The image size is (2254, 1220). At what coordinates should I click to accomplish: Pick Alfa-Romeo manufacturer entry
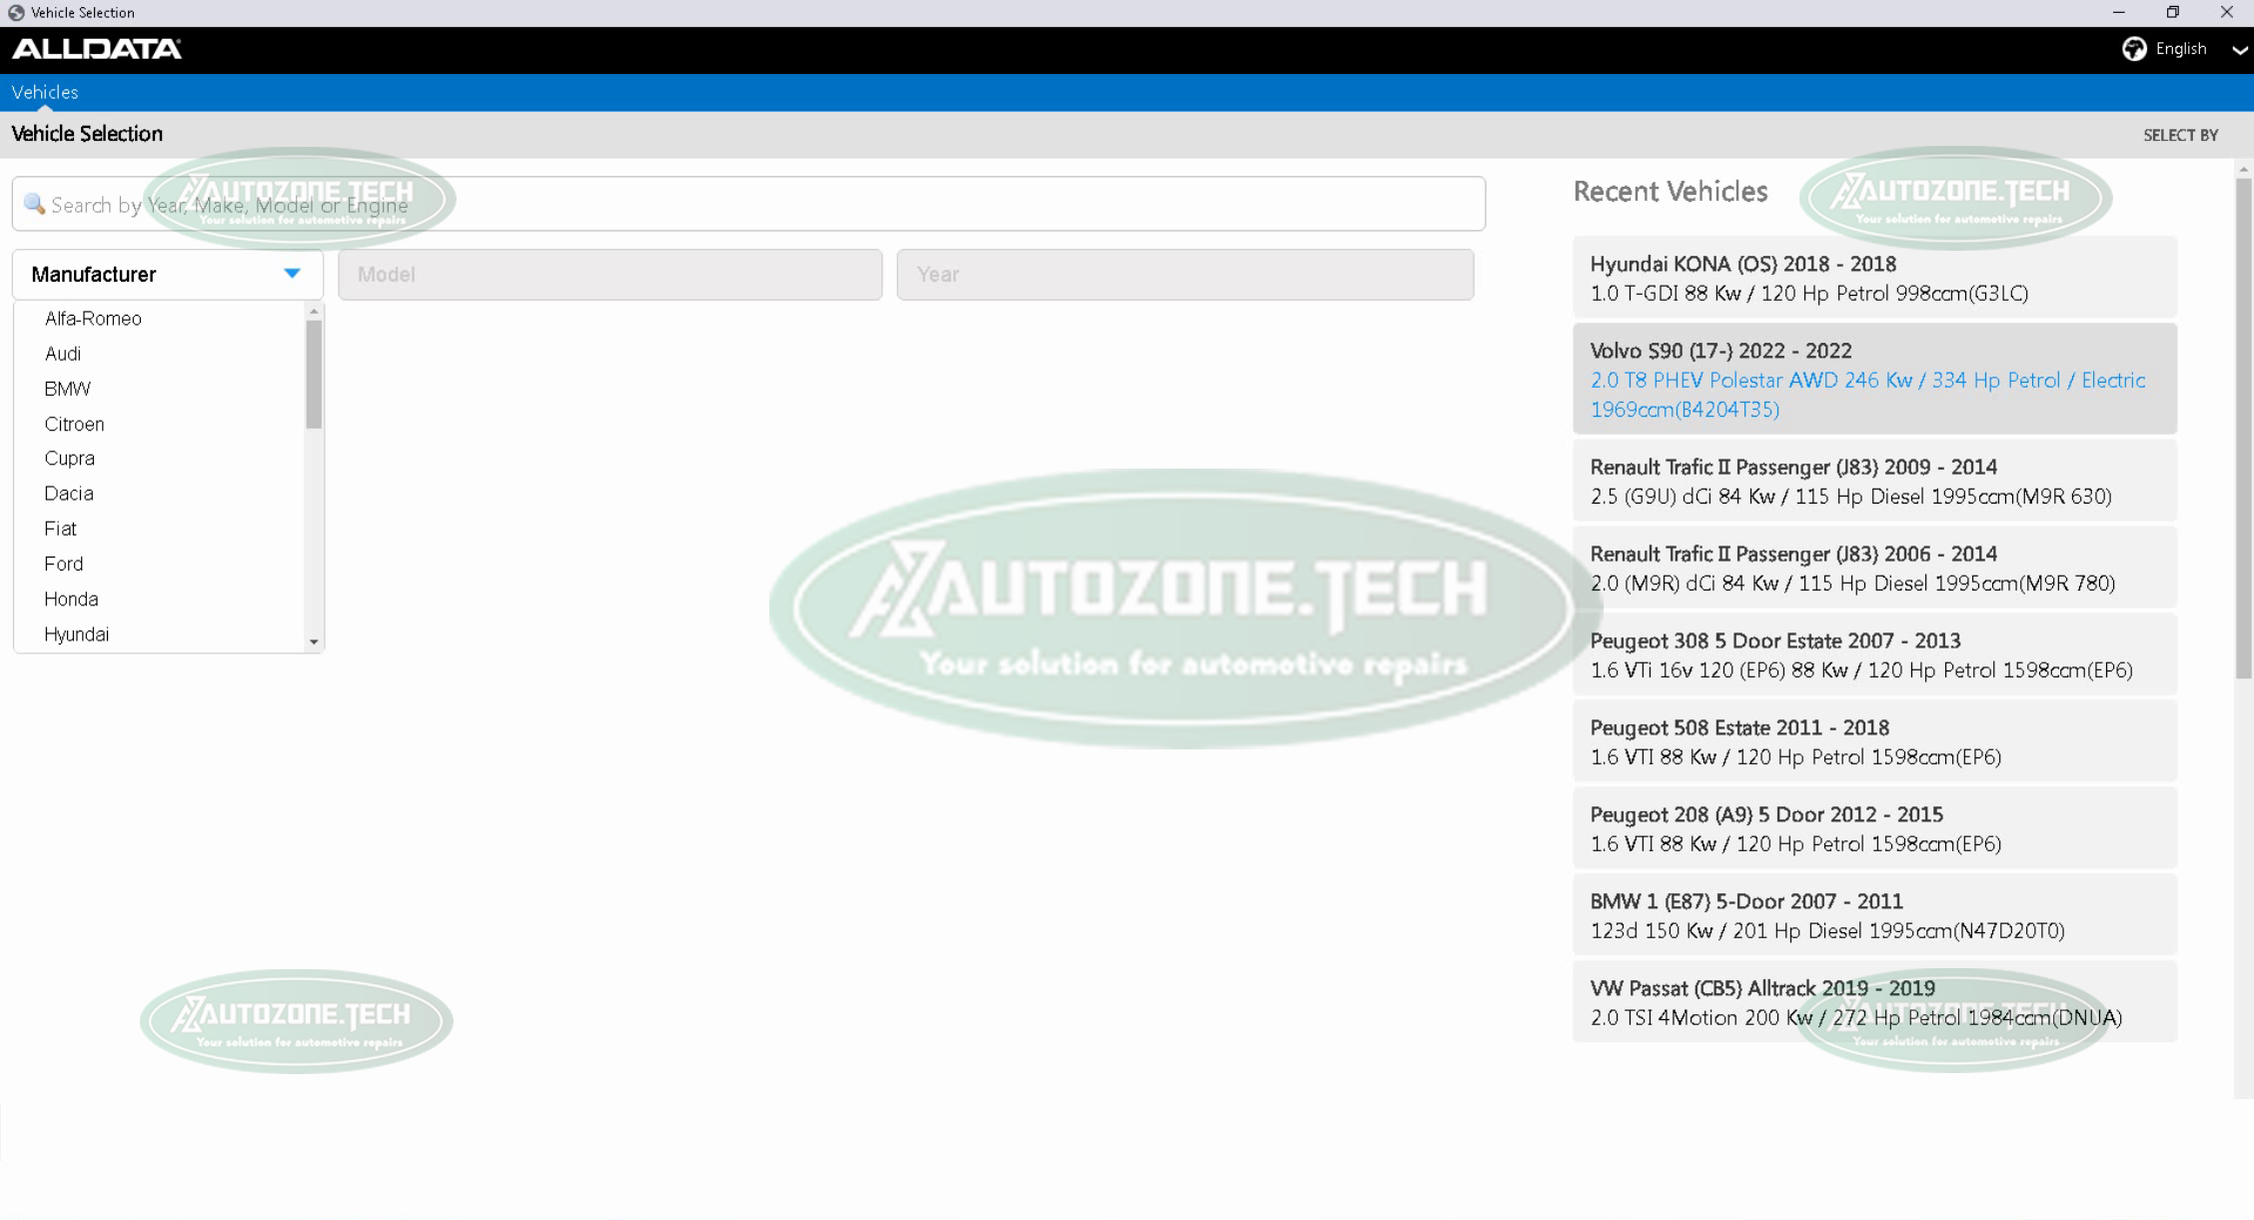click(x=93, y=319)
